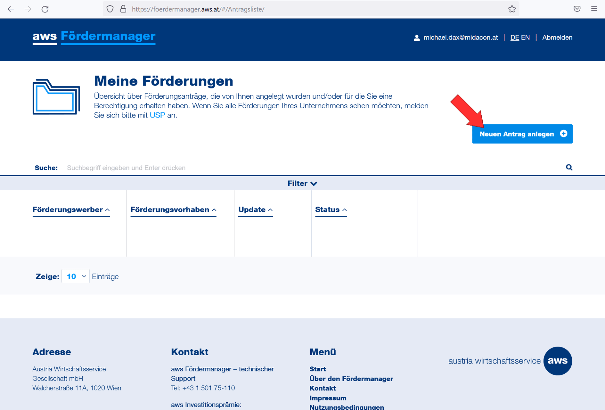
Task: Open account michael.dax@midacon.at
Action: click(461, 37)
